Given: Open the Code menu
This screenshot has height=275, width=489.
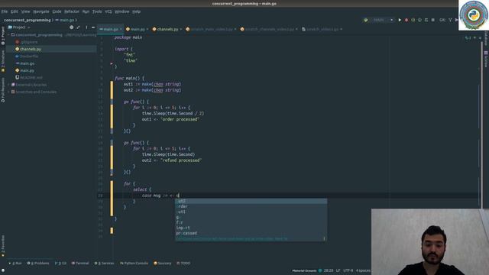Looking at the screenshot, I should pyautogui.click(x=57, y=11).
